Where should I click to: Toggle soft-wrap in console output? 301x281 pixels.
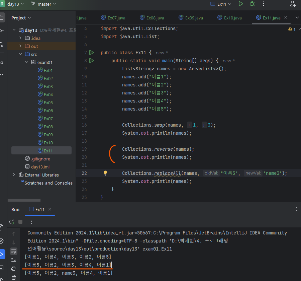(14, 251)
